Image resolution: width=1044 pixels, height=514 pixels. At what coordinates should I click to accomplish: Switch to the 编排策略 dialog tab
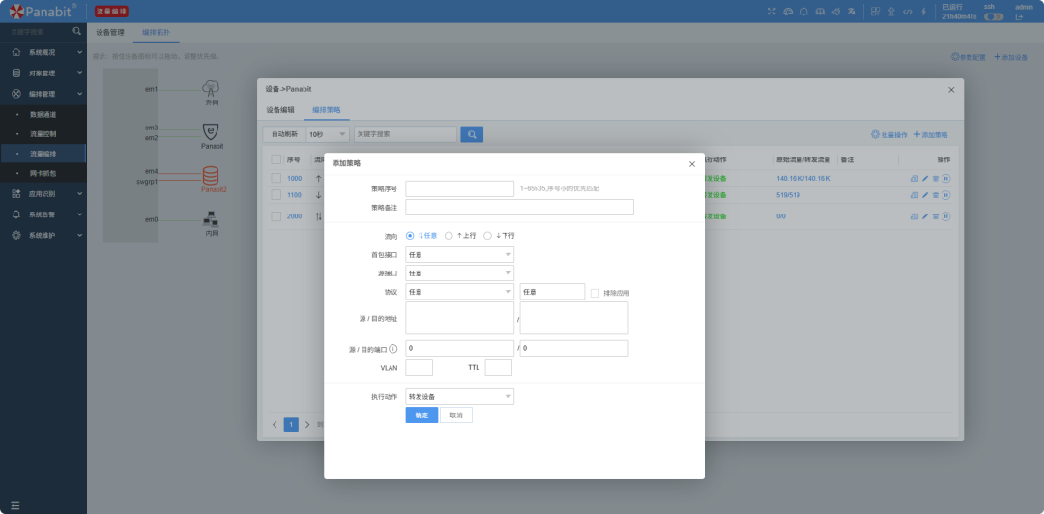(327, 110)
